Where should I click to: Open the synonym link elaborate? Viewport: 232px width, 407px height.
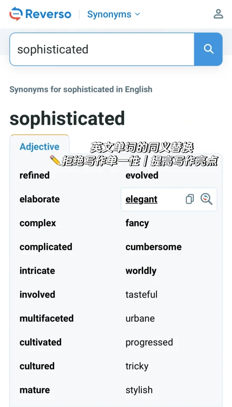(x=40, y=199)
